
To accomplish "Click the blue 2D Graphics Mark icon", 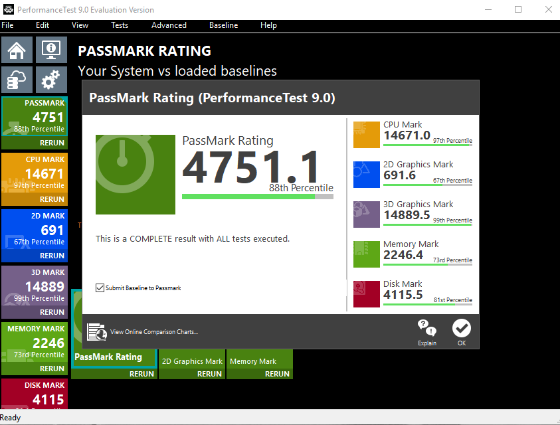I will click(367, 174).
